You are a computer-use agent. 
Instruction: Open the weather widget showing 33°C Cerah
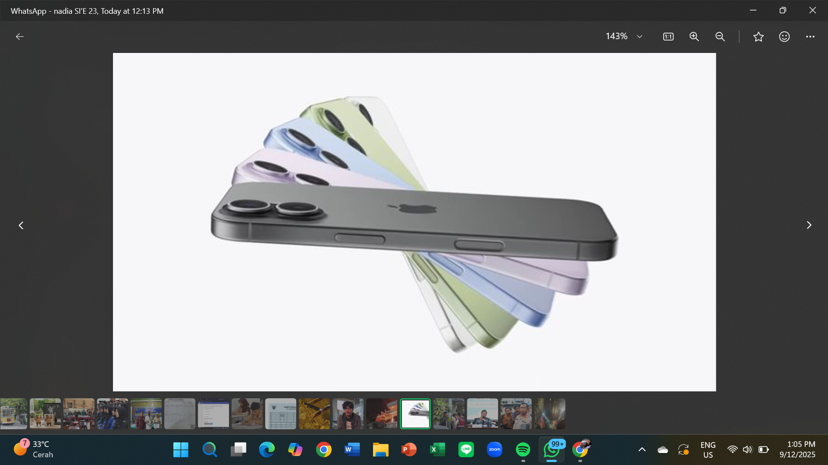(34, 449)
